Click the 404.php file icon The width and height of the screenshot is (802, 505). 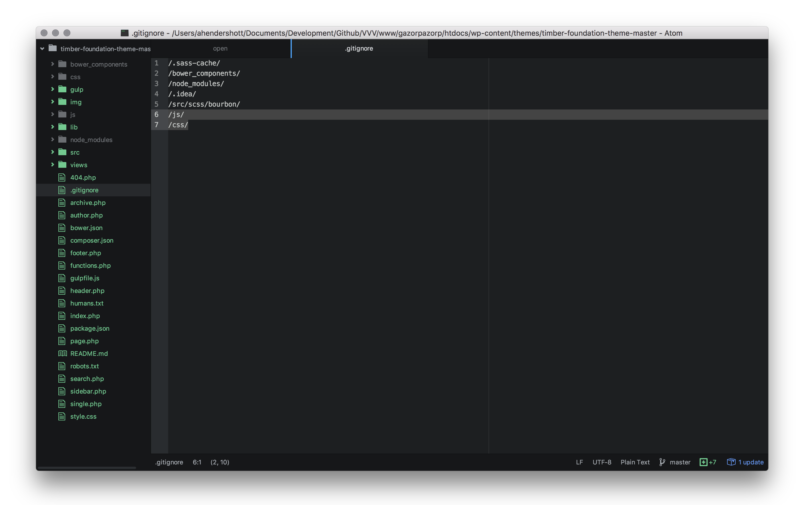[62, 177]
